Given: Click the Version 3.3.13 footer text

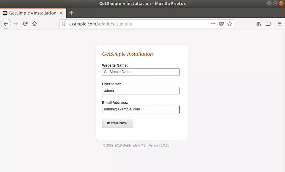Looking at the screenshot, I should click(159, 145).
